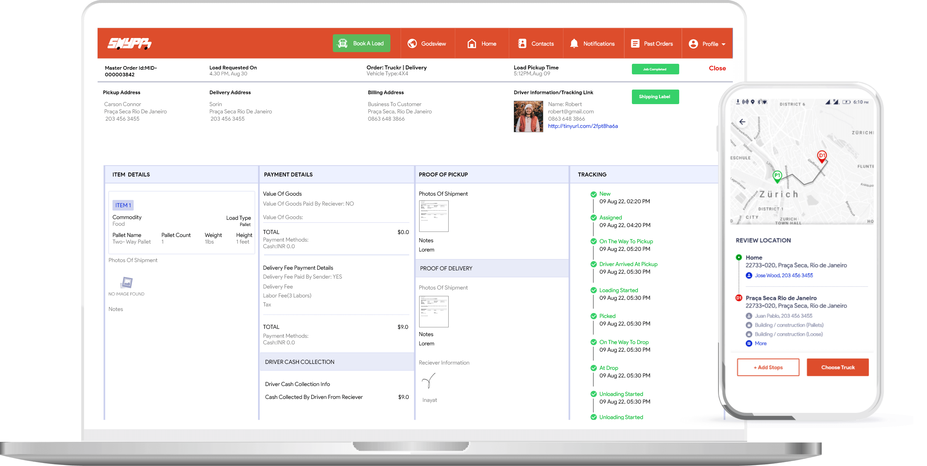
Task: Click the Profile avatar icon
Action: (x=693, y=44)
